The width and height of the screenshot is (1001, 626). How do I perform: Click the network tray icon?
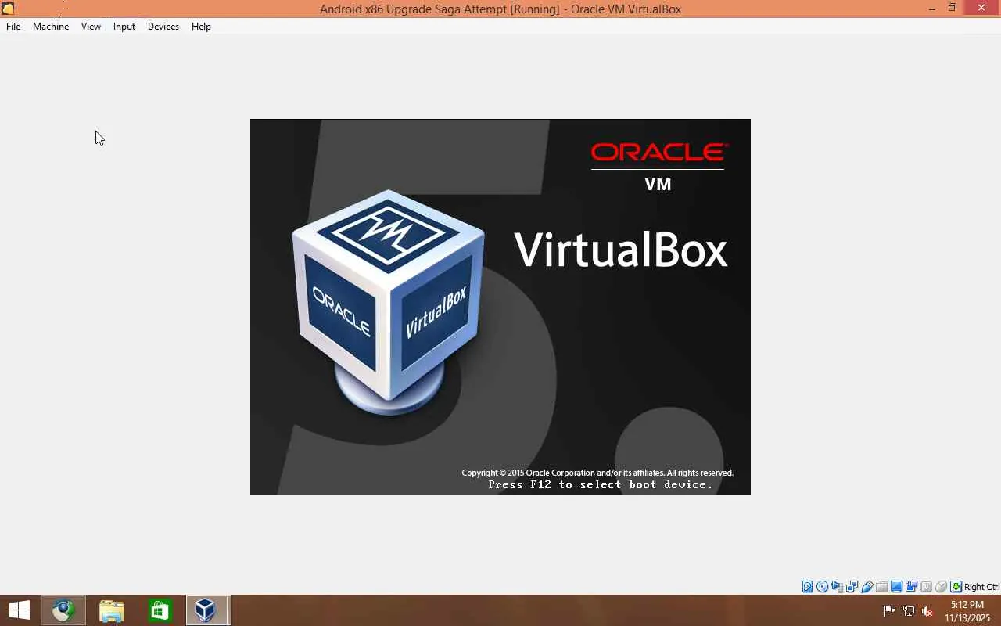tap(909, 610)
